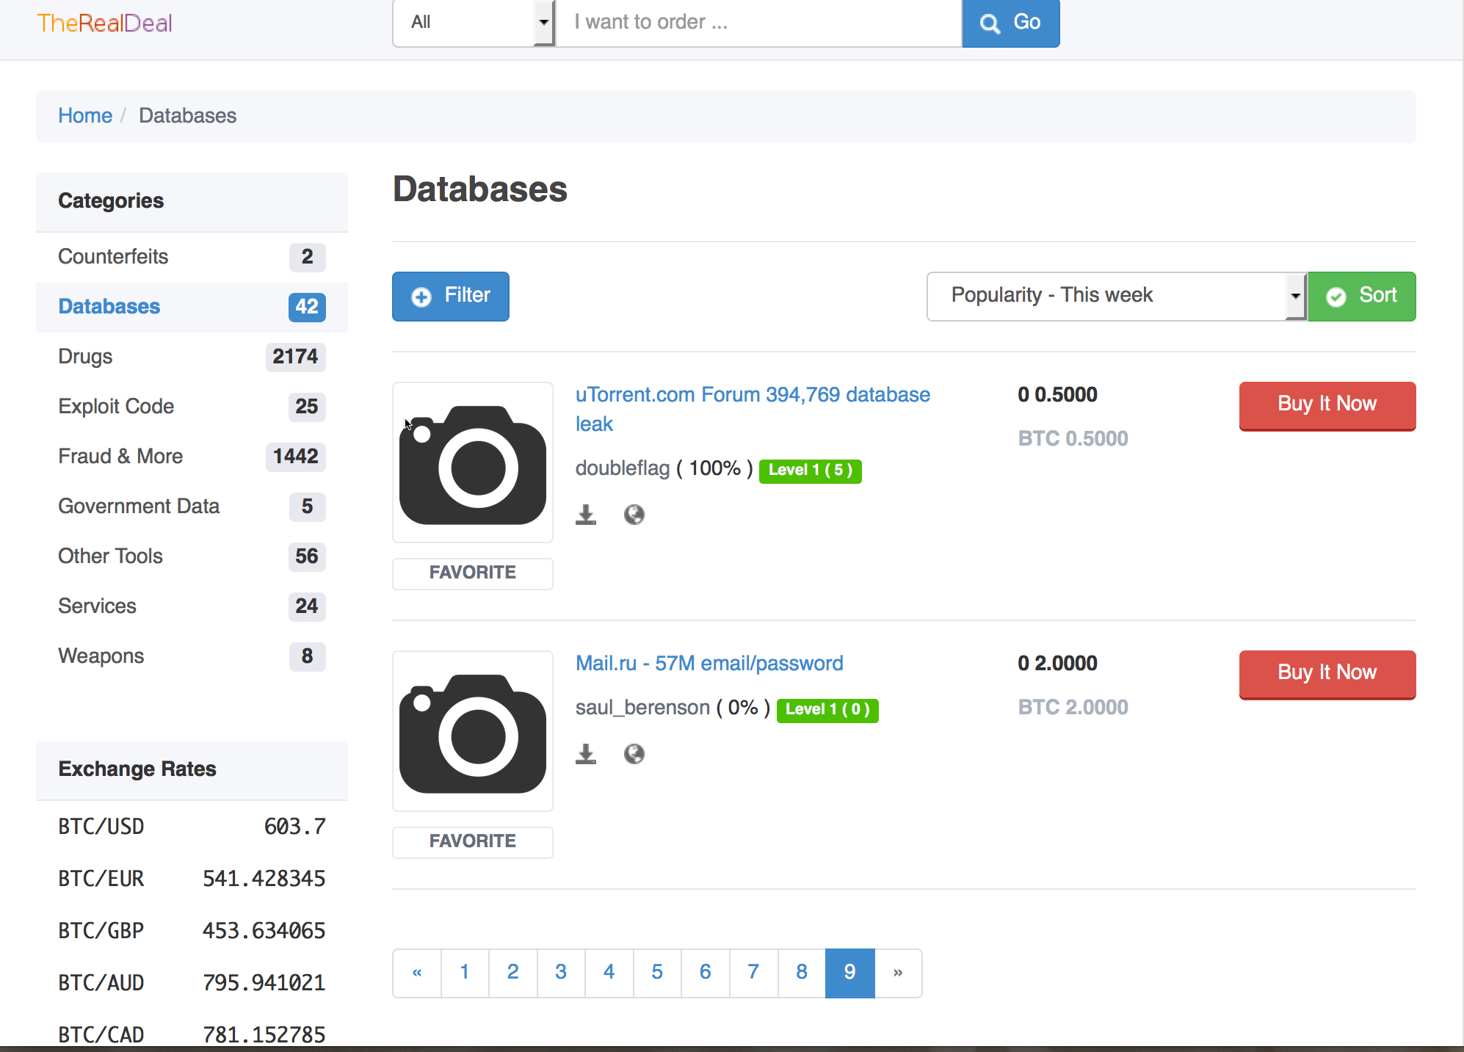
Task: Click camera thumbnail of uTorrent listing
Action: point(473,462)
